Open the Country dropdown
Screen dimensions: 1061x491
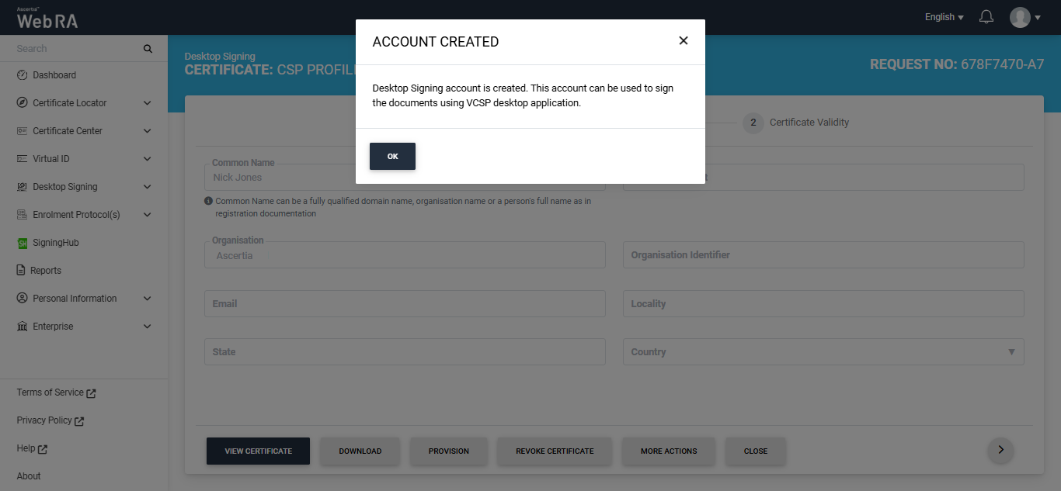coord(823,352)
